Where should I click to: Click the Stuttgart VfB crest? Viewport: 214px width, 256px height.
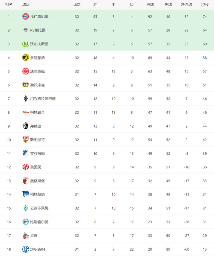(x=26, y=140)
